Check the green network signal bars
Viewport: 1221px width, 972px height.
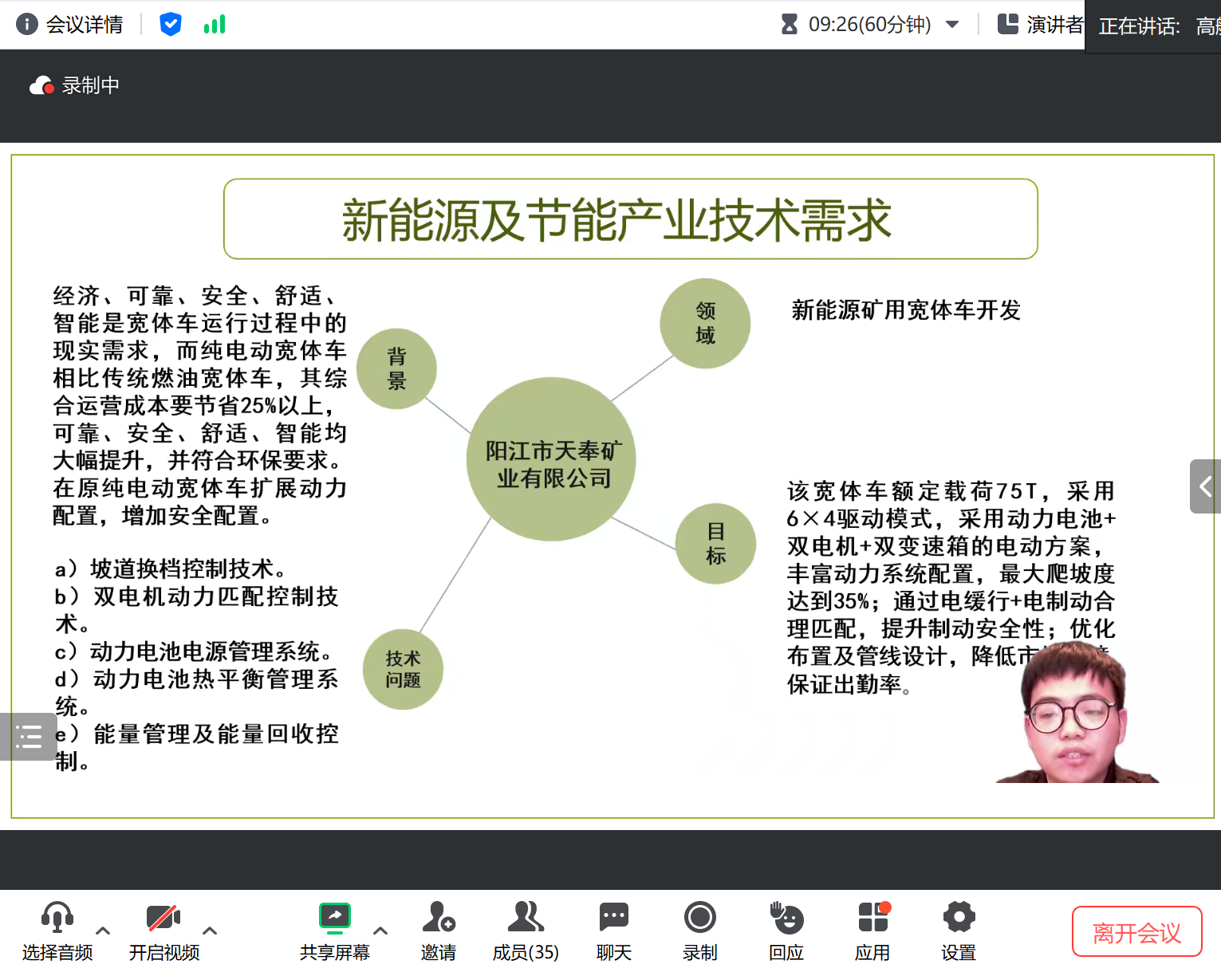pyautogui.click(x=215, y=25)
